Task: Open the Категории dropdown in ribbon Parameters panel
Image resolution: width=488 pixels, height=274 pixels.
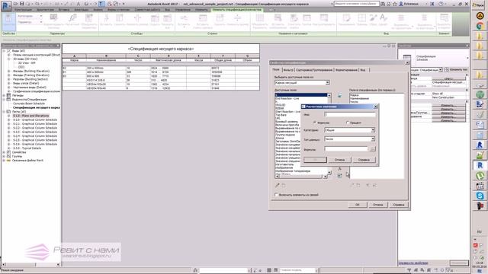Action: pos(40,16)
